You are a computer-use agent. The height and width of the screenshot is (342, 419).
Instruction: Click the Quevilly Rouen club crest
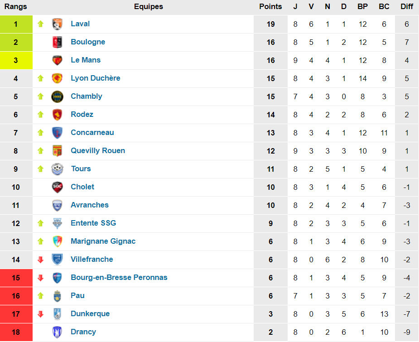[57, 151]
